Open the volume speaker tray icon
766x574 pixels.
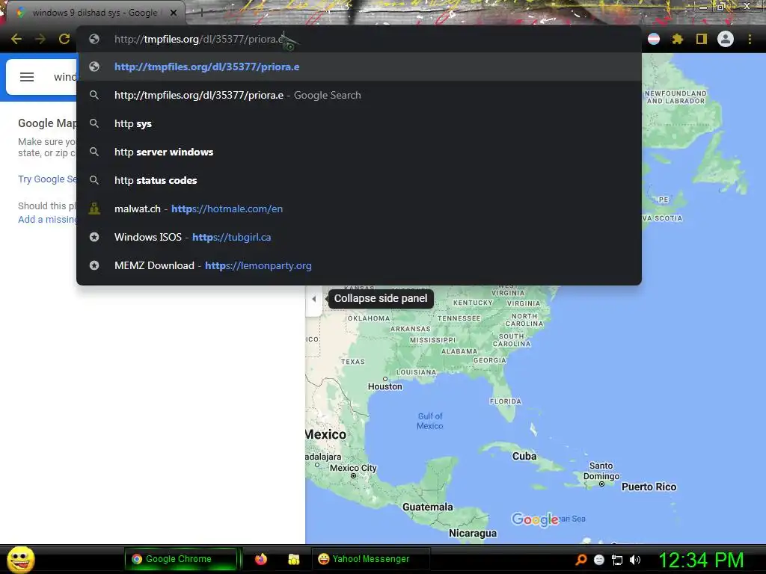pyautogui.click(x=635, y=560)
